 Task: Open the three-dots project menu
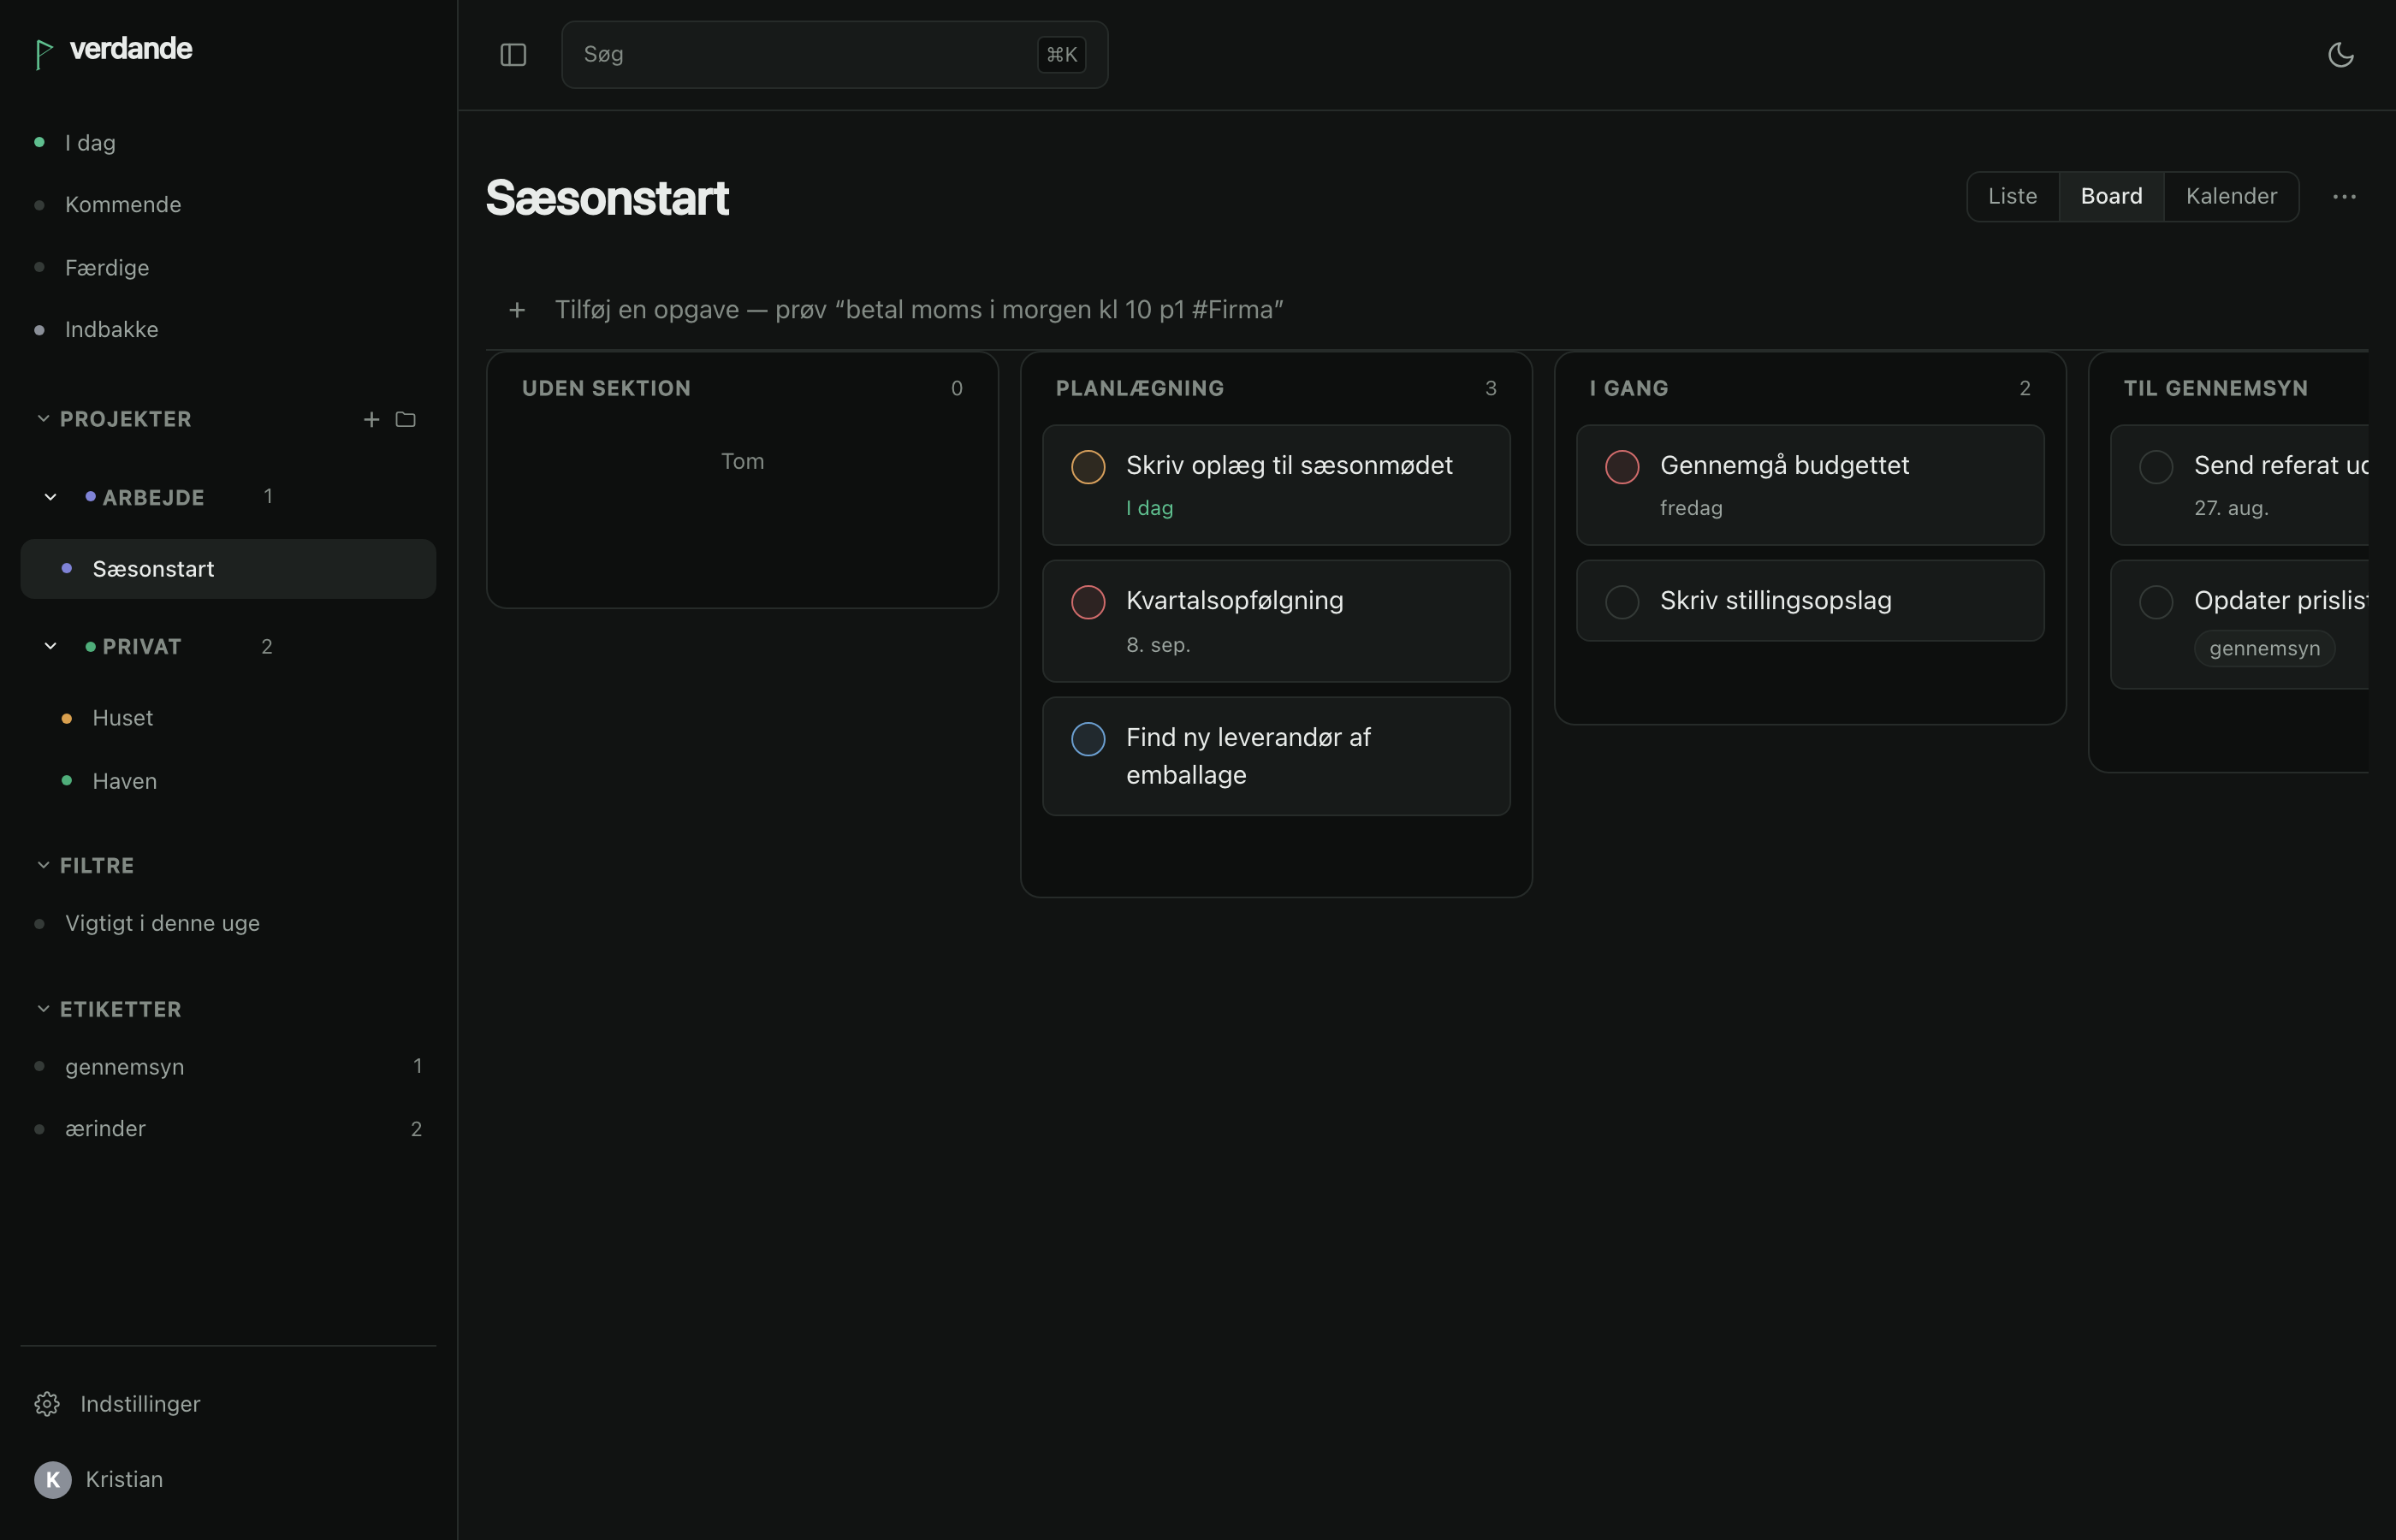point(2344,197)
